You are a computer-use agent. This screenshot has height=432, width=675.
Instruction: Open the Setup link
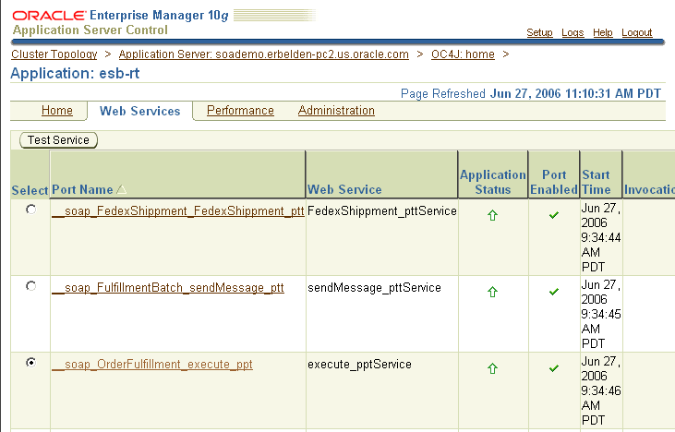pyautogui.click(x=539, y=32)
